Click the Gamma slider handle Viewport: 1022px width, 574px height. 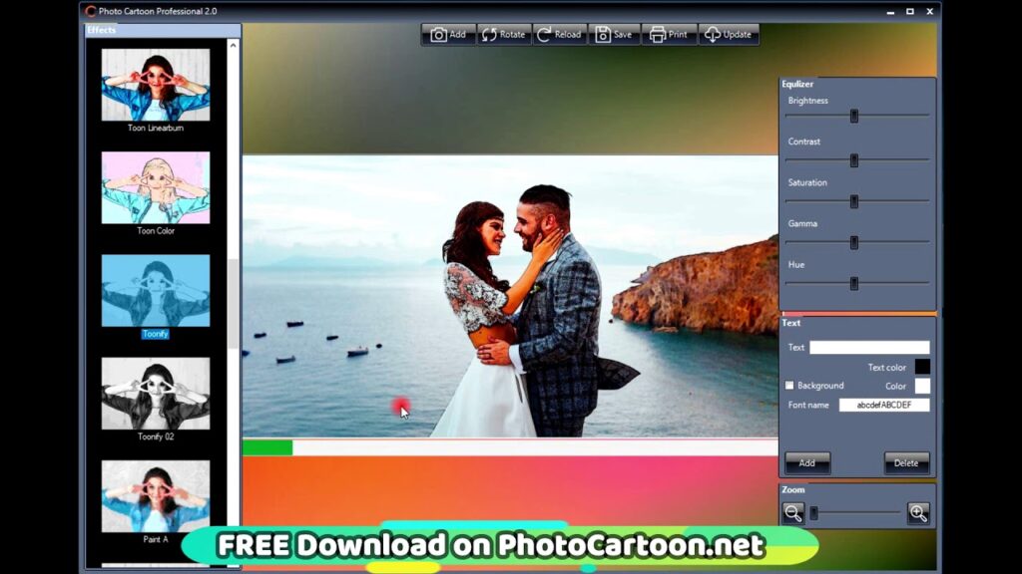coord(854,243)
